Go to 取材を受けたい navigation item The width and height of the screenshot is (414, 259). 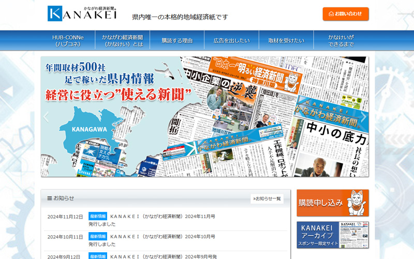click(x=286, y=41)
